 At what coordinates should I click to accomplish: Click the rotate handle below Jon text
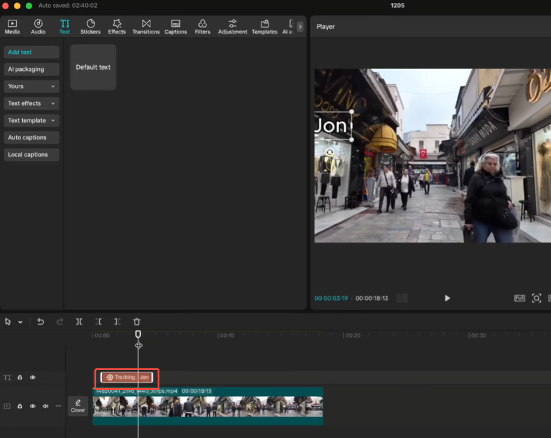(x=330, y=153)
